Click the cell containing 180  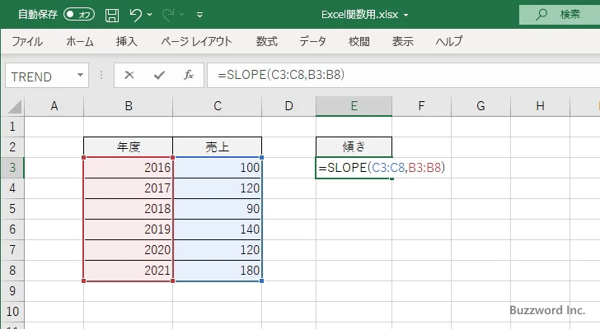[x=218, y=271]
